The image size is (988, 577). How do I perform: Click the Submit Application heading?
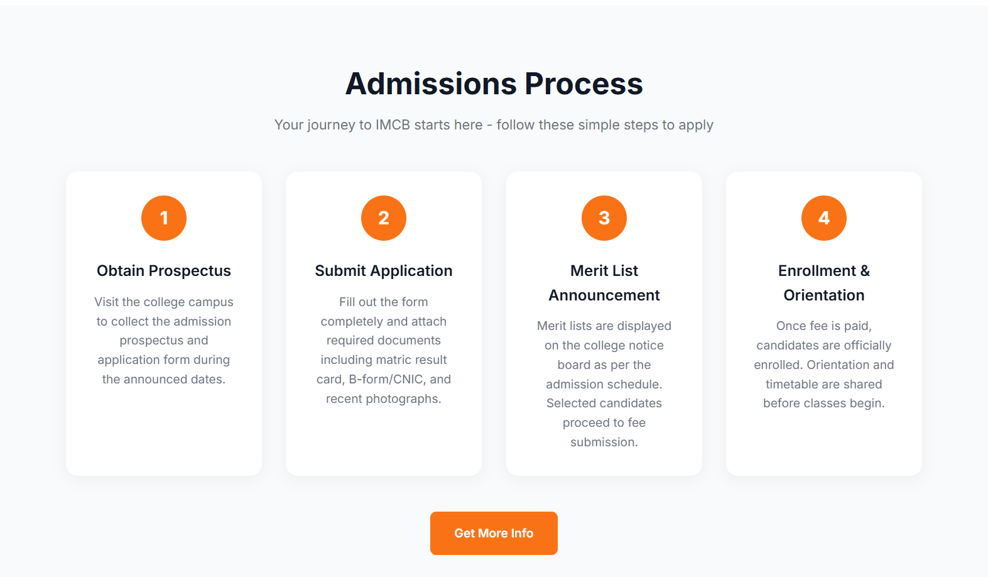[x=383, y=270]
